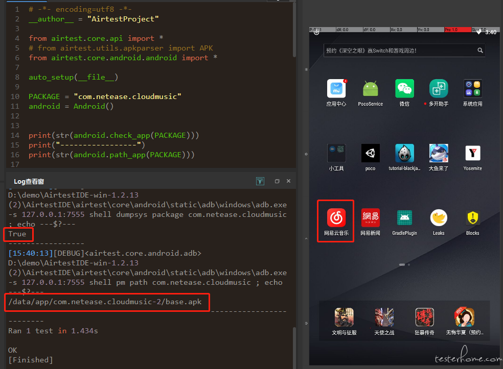The image size is (503, 369).
Task: Click the PACKAGE assignment on line 10
Action: (105, 96)
